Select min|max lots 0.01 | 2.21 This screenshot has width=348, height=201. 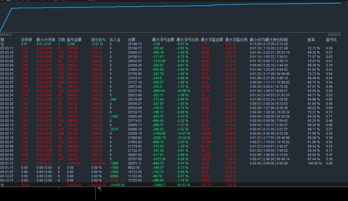[x=44, y=91]
